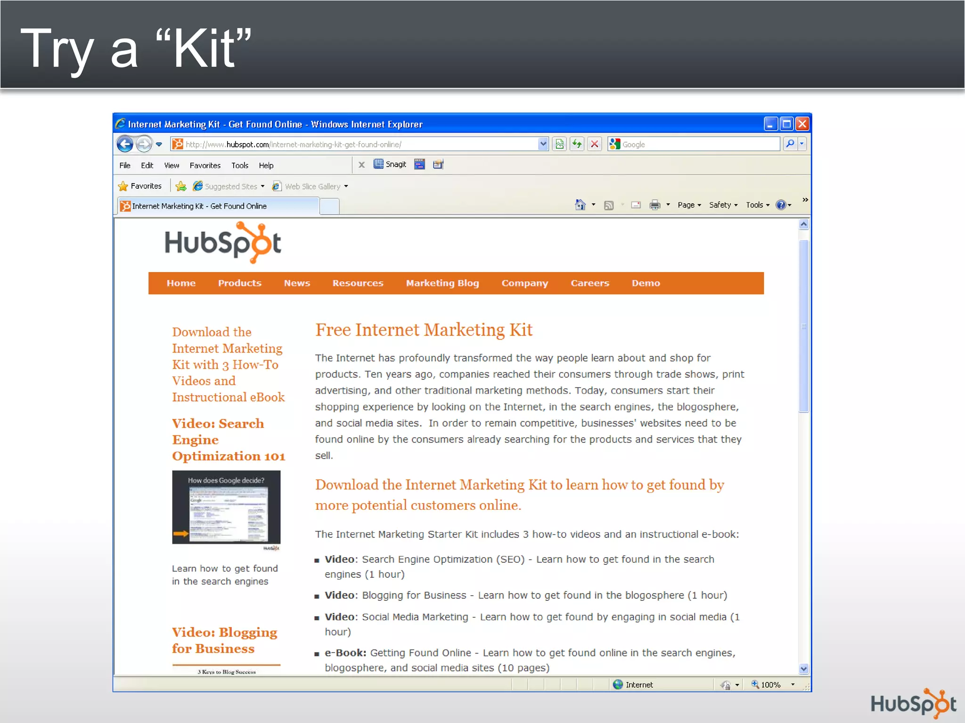
Task: Expand the Home icon dropdown arrow
Action: tap(593, 205)
